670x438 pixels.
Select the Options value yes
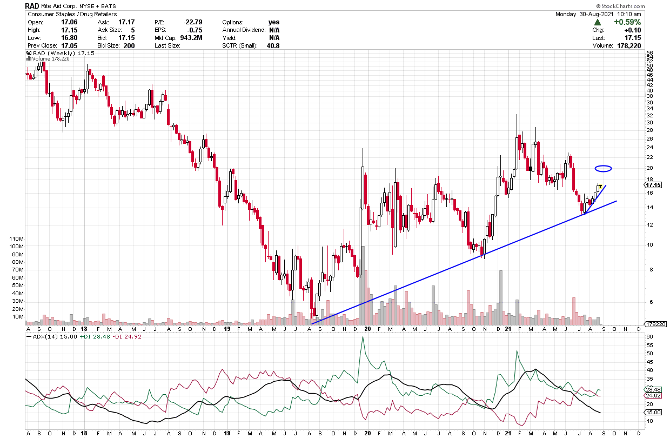tap(274, 22)
